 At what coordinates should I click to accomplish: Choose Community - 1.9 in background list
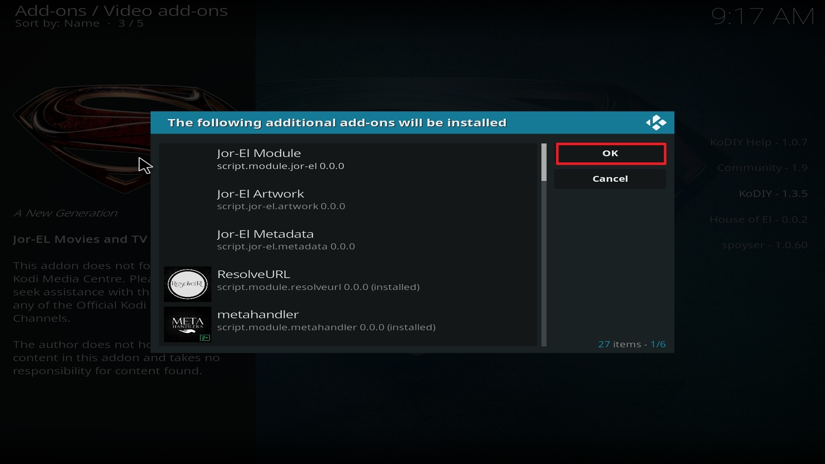pos(762,168)
